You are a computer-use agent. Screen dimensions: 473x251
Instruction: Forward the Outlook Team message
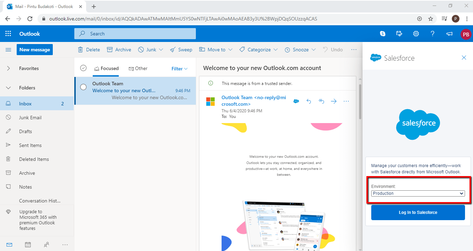334,101
